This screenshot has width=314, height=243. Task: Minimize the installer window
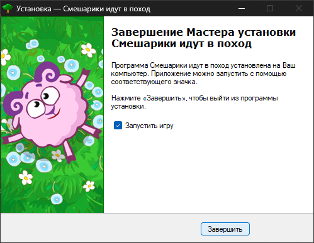[x=242, y=9]
